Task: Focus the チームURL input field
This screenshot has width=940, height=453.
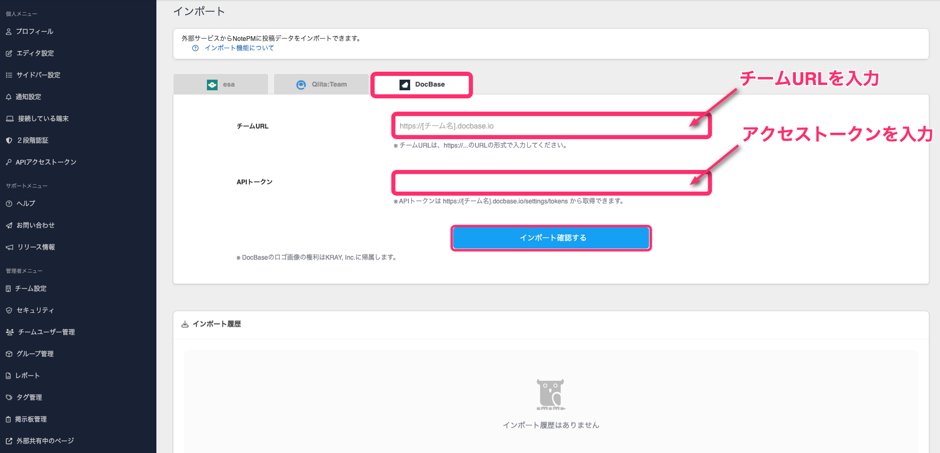Action: (551, 126)
